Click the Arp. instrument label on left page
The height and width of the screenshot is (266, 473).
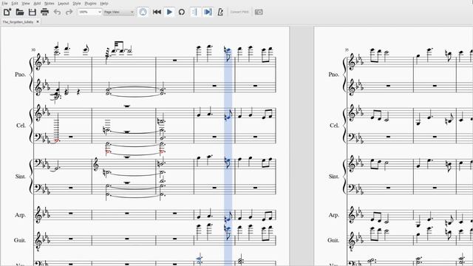(x=20, y=215)
